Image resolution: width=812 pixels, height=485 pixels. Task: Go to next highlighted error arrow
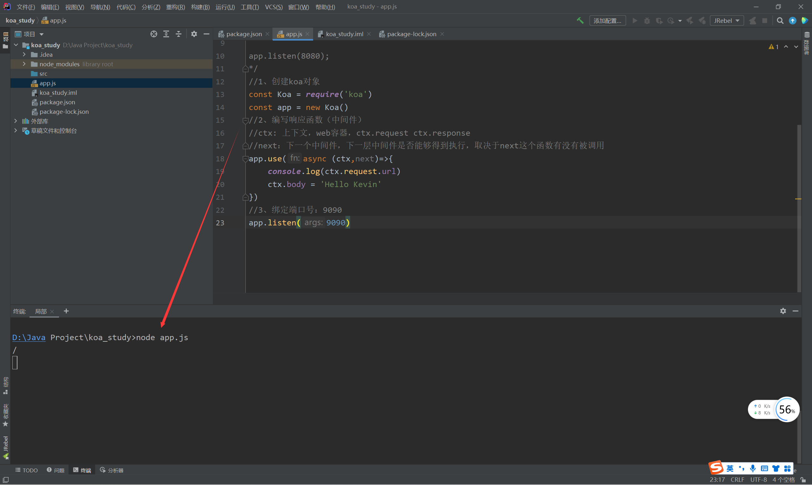[796, 47]
